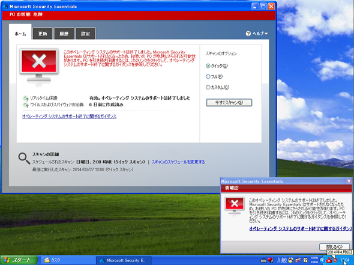Click the 13:04 taskbar clock
The image size is (354, 265).
(345, 260)
